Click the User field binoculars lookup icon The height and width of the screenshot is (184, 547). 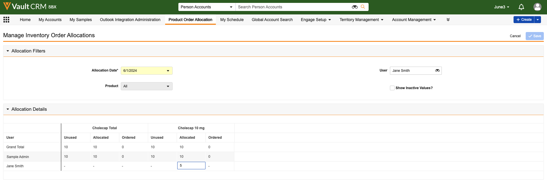click(x=437, y=71)
